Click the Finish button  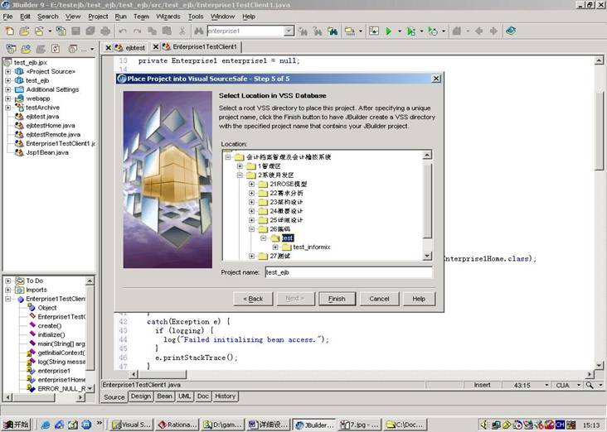(x=337, y=299)
